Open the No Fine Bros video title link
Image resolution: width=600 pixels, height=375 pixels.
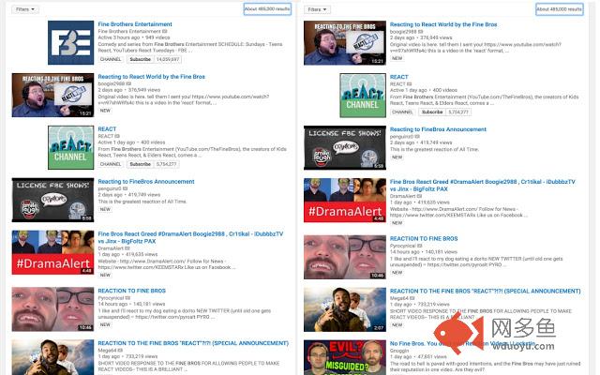(x=462, y=344)
